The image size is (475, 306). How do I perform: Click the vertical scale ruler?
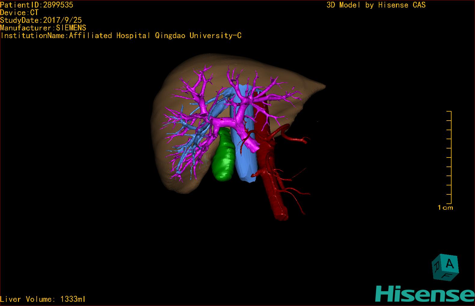click(449, 157)
